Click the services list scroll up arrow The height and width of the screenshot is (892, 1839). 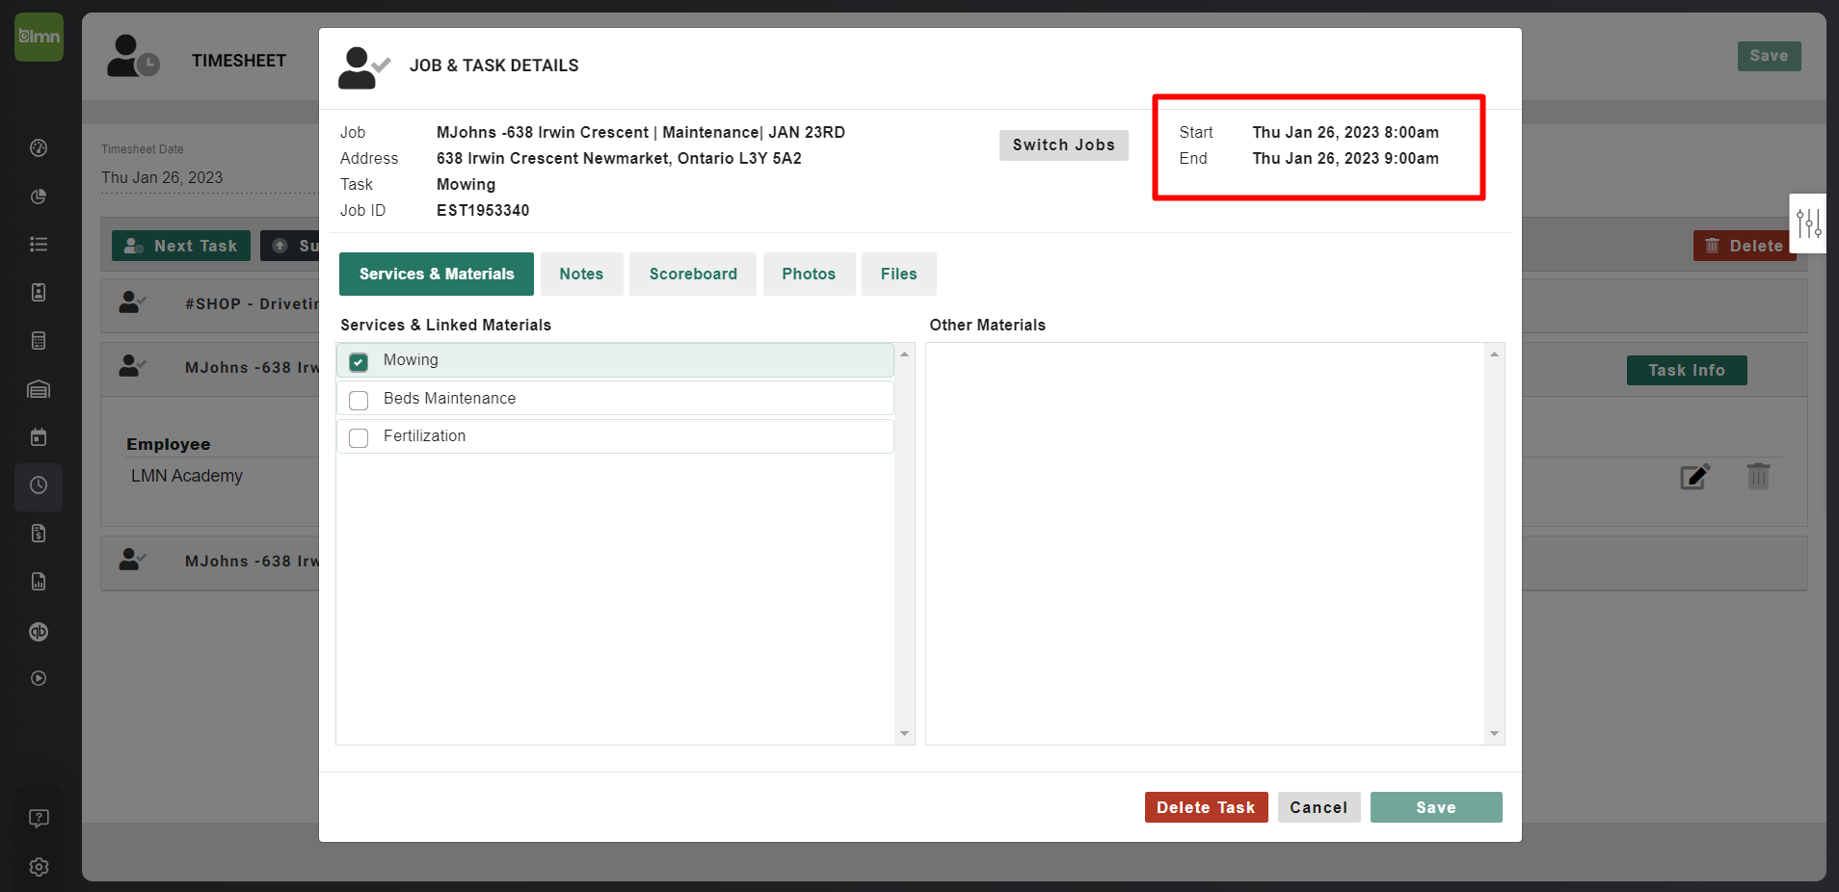coord(904,354)
